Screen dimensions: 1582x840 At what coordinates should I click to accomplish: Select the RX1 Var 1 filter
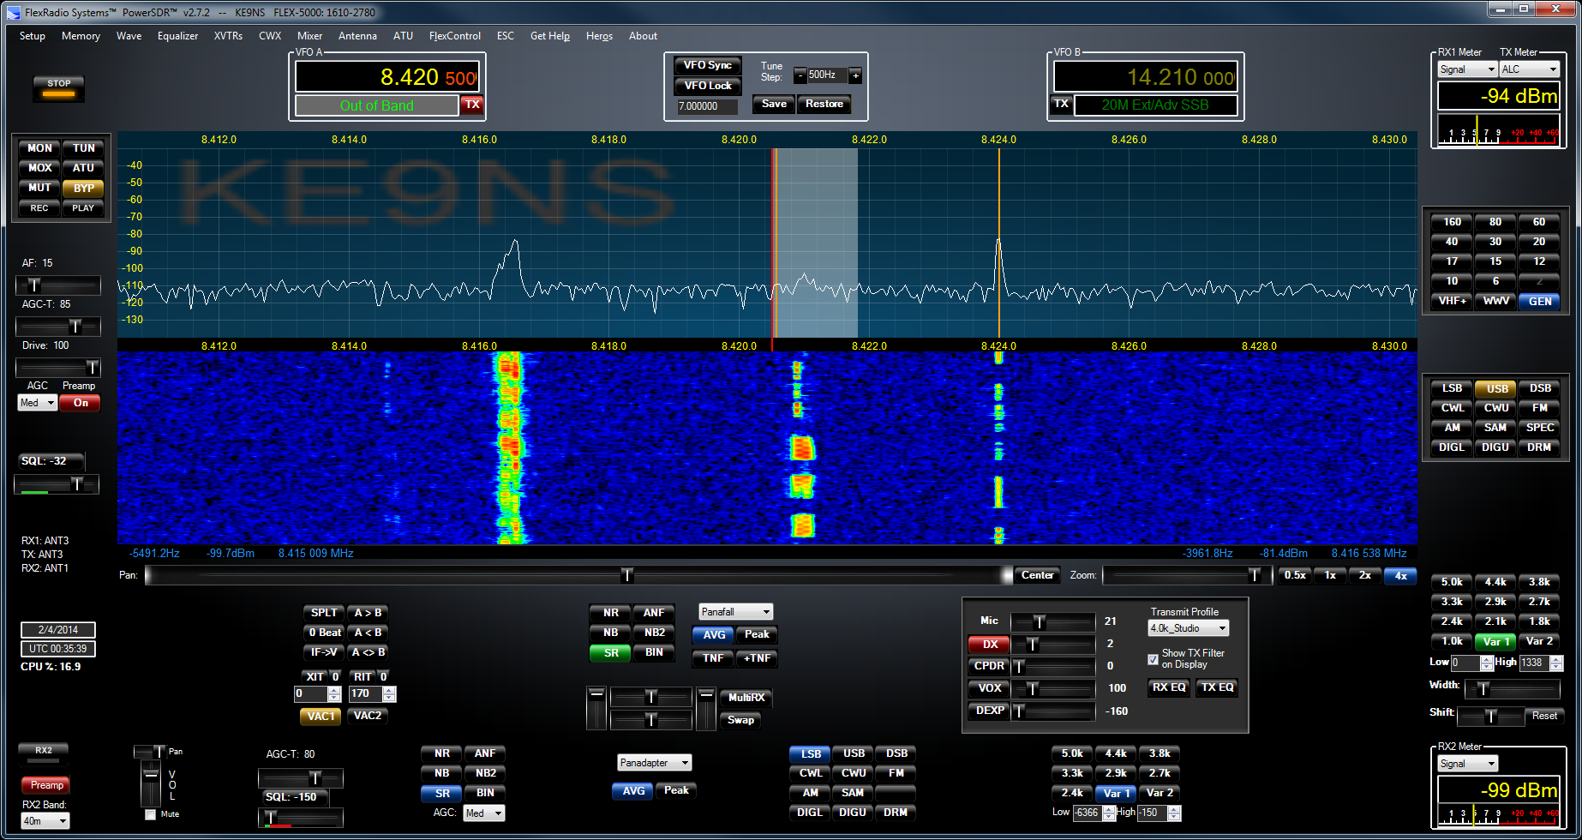pyautogui.click(x=1495, y=641)
